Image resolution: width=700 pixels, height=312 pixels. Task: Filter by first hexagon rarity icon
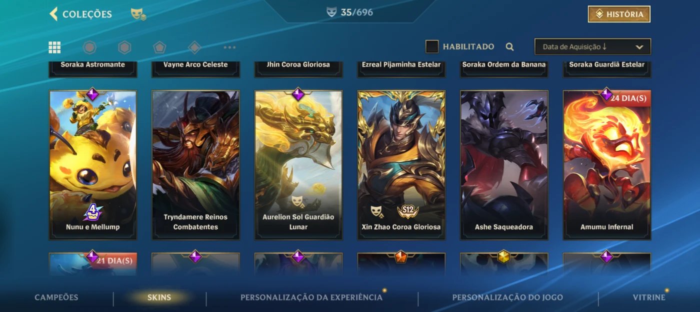89,47
